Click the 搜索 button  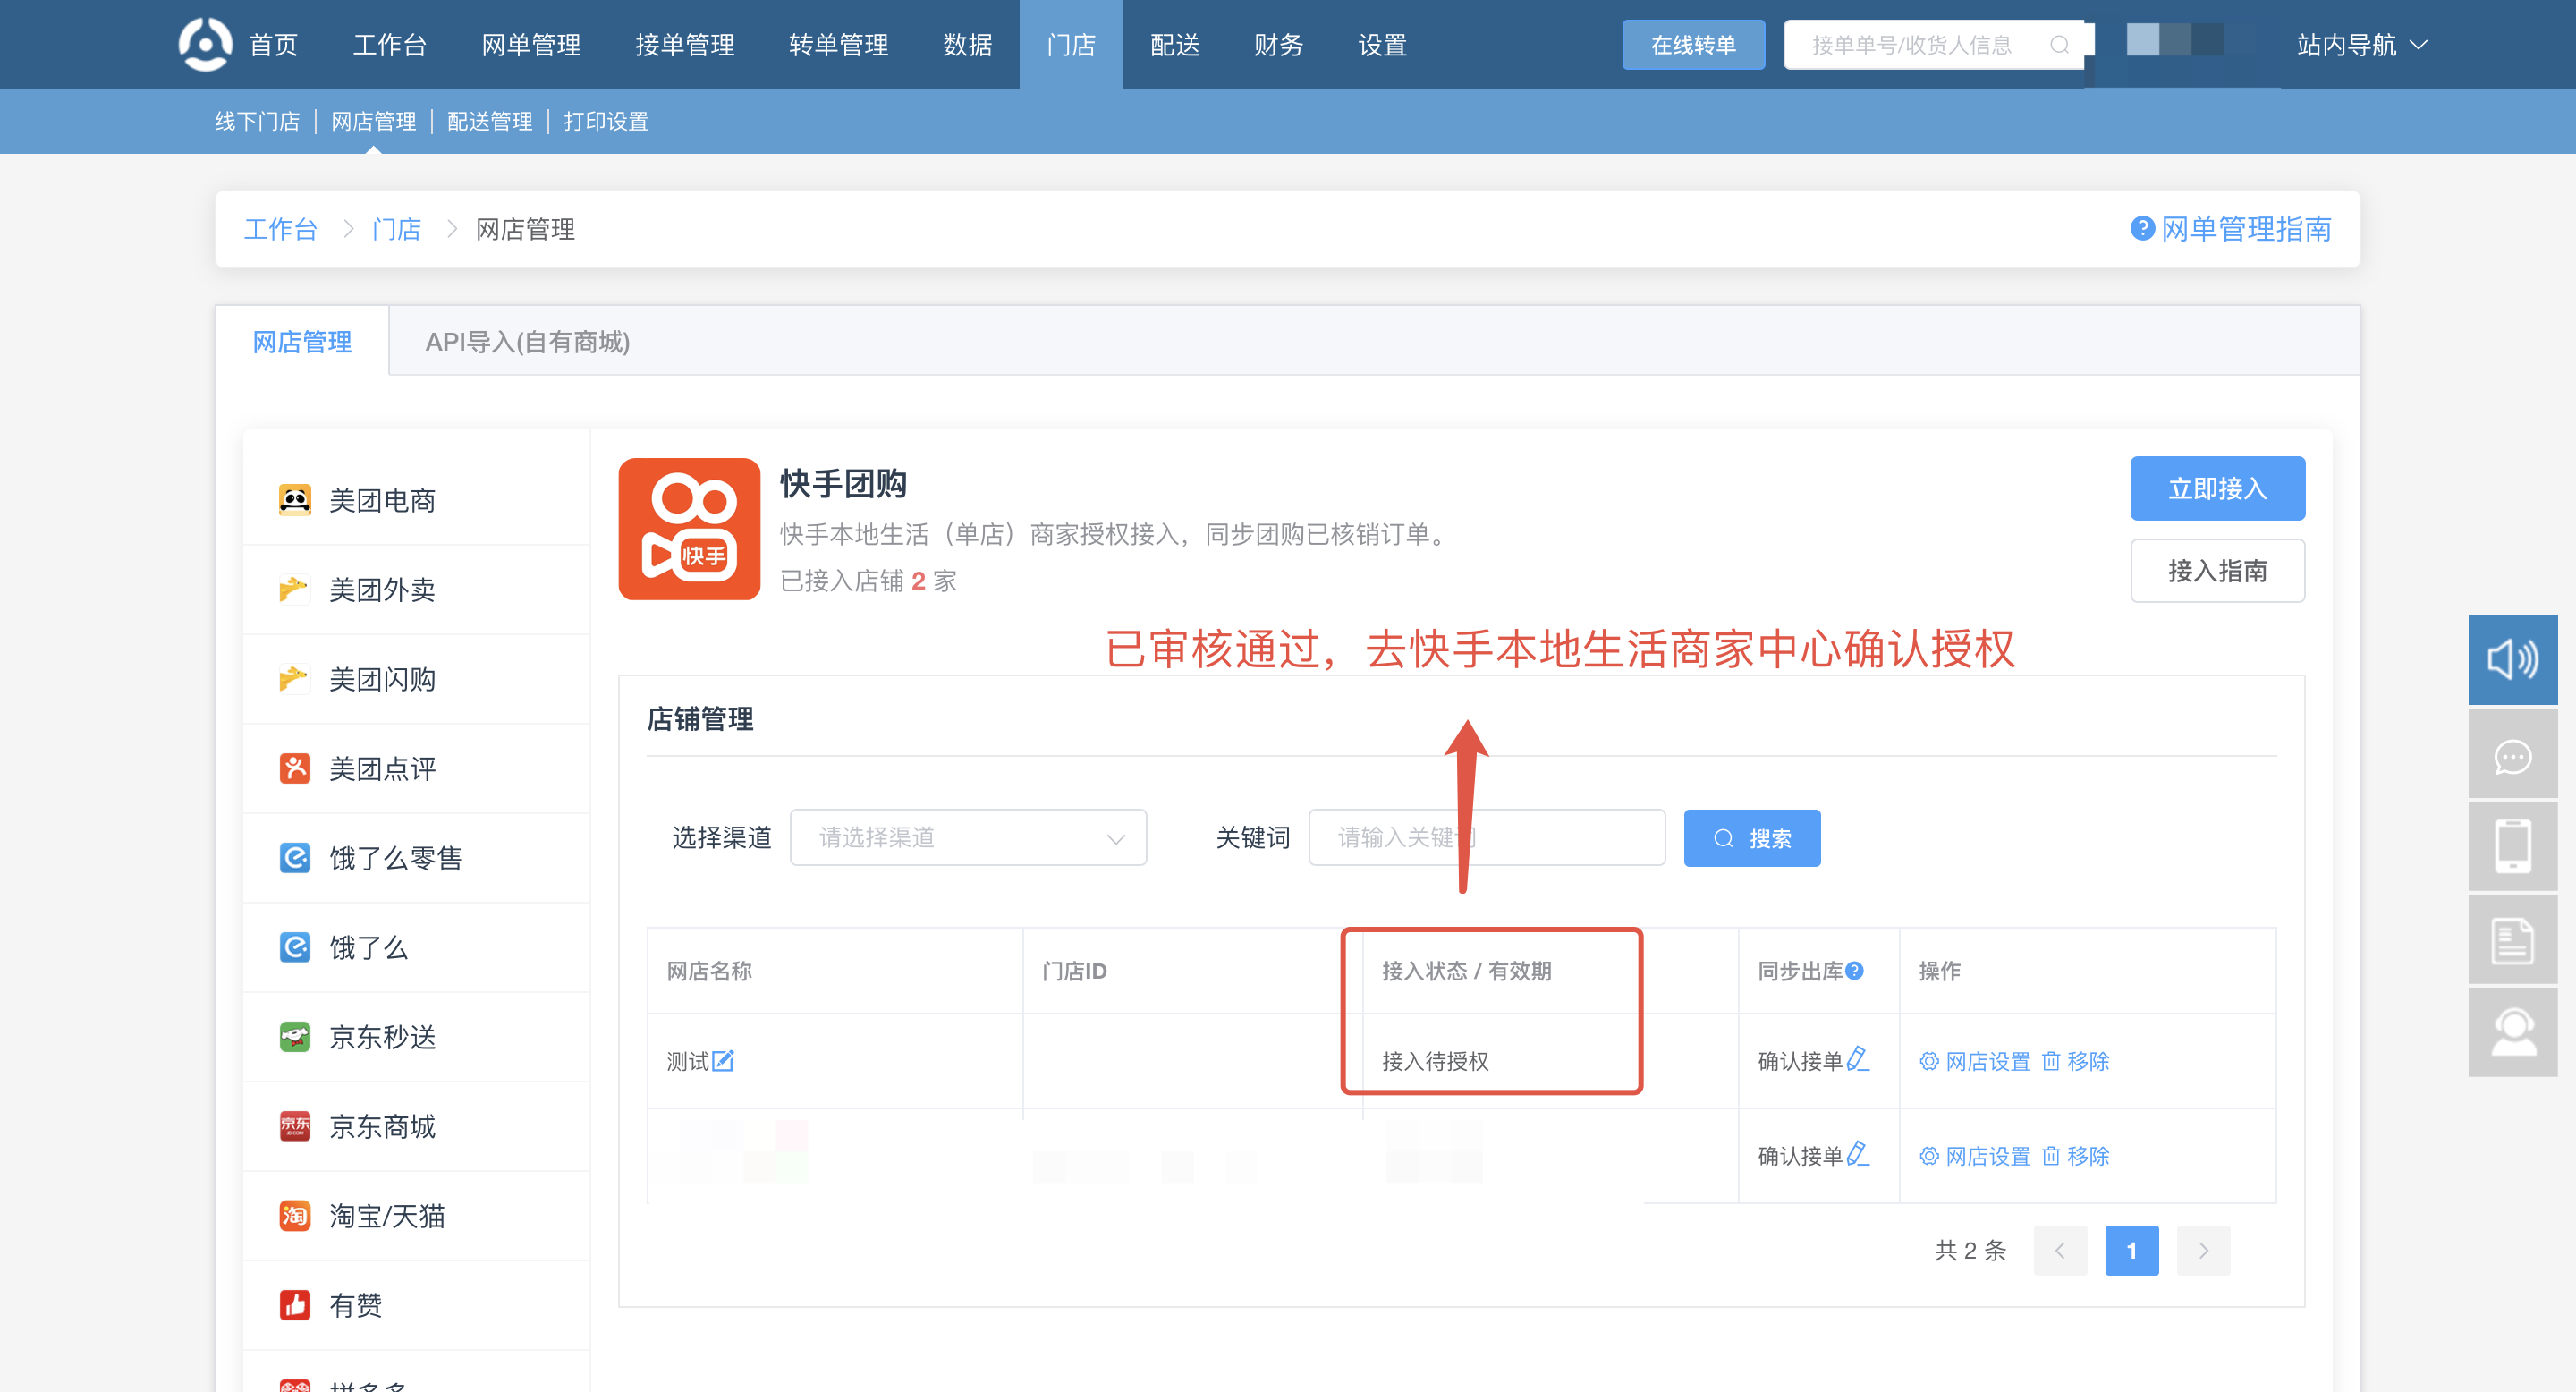click(1751, 838)
